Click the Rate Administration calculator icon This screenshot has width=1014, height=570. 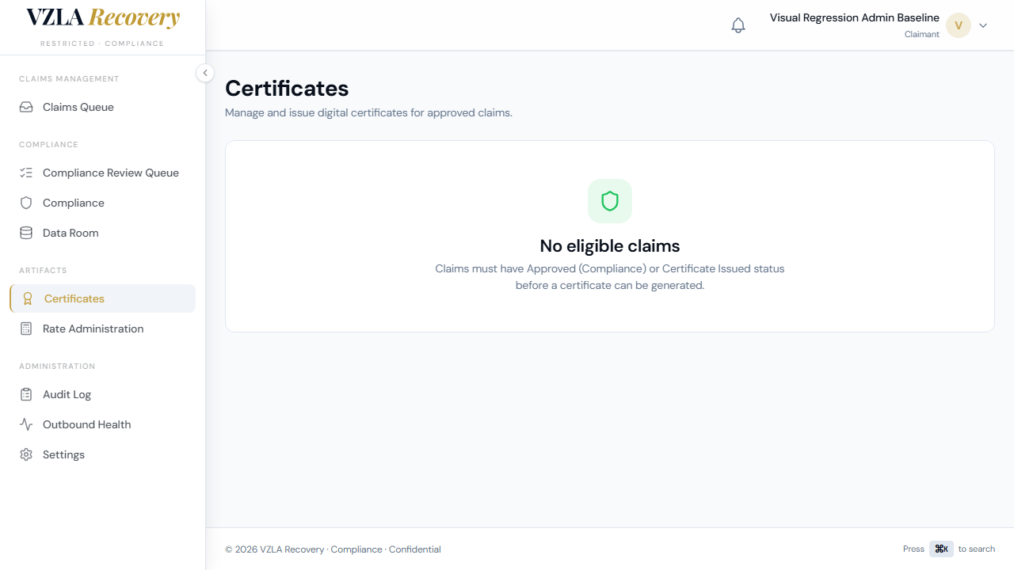click(26, 329)
